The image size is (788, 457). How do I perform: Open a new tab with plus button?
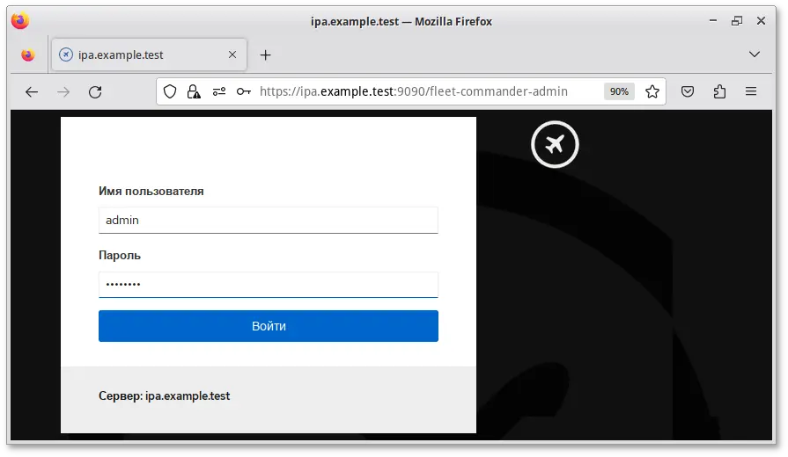pyautogui.click(x=265, y=54)
